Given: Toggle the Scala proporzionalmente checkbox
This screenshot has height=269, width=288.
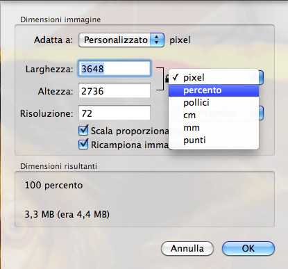Looking at the screenshot, I should click(83, 131).
